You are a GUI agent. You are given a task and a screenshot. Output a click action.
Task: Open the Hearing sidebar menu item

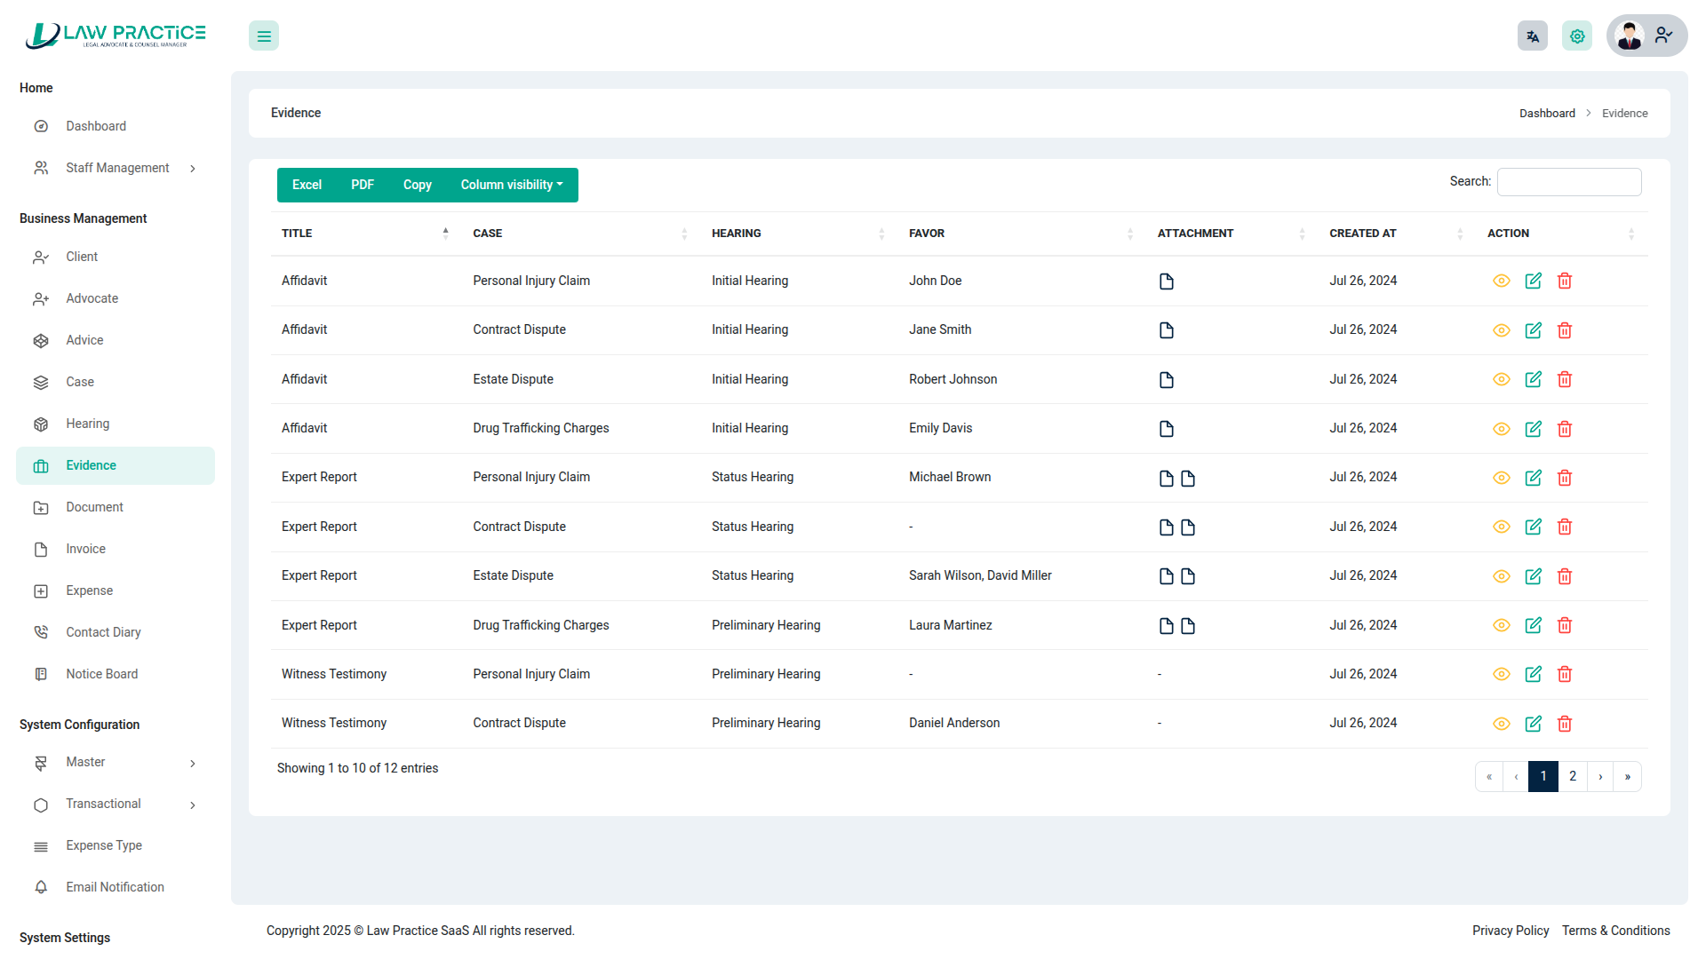(87, 424)
